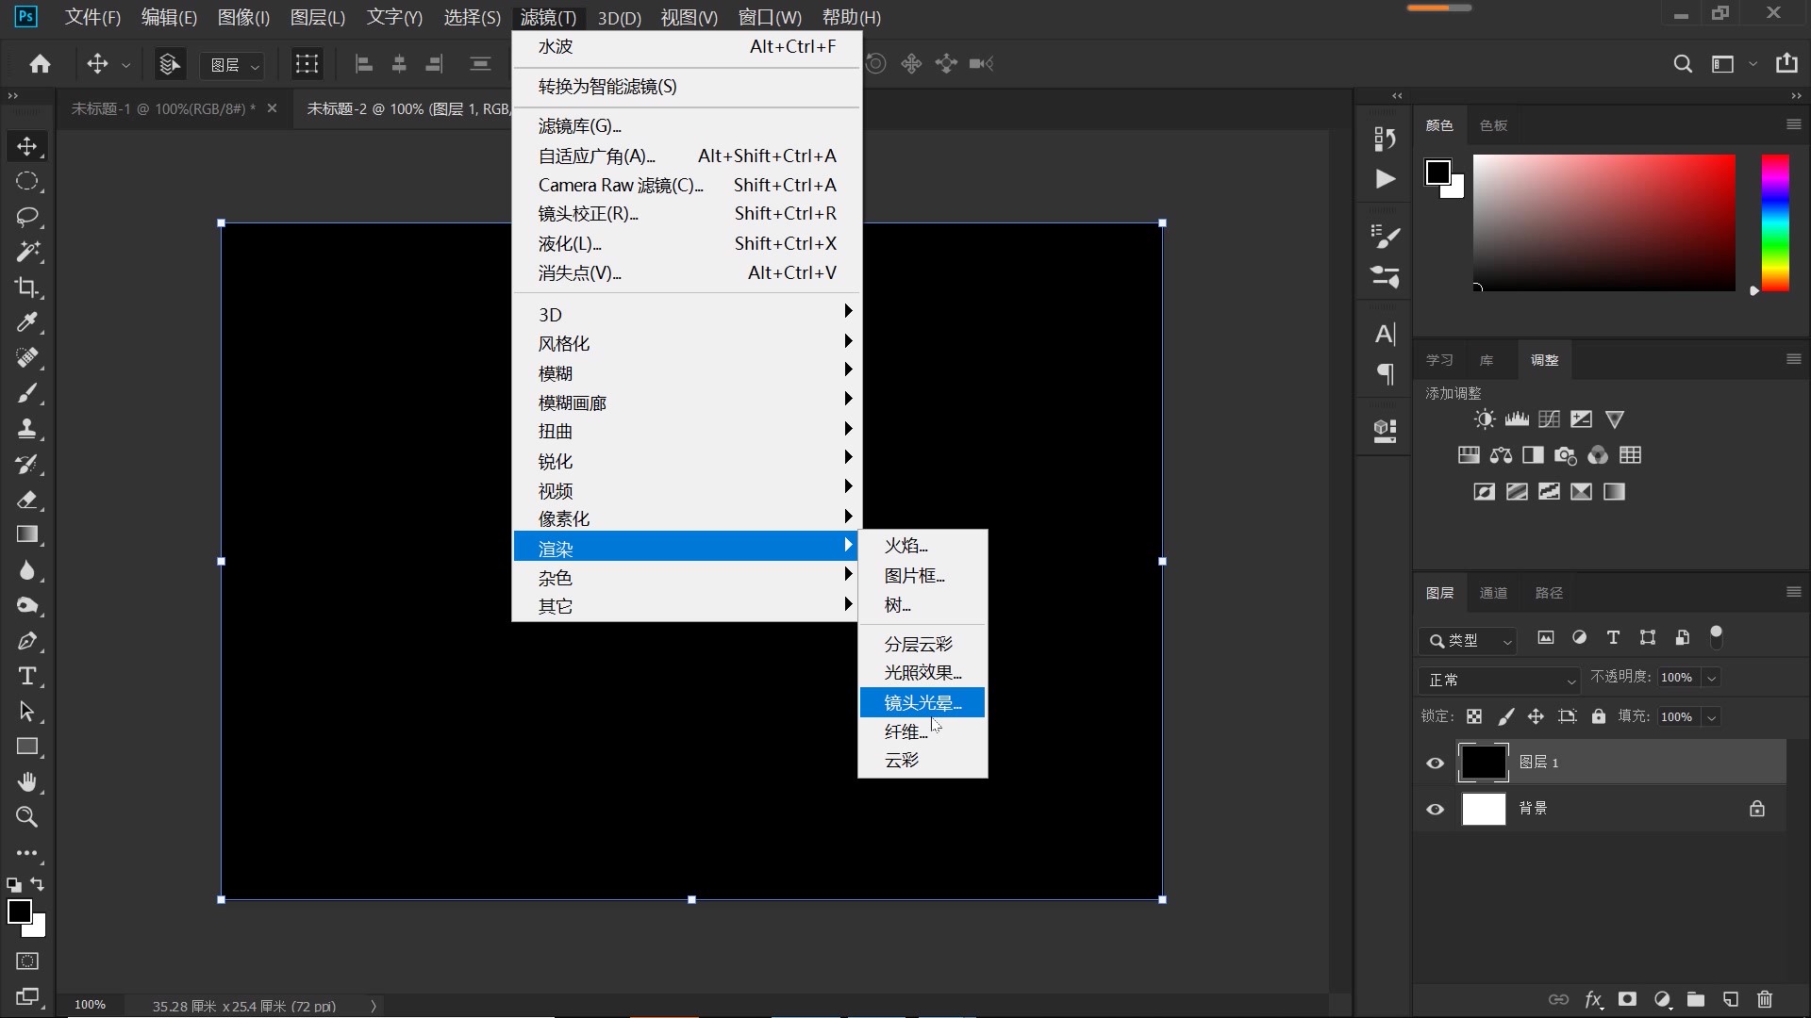Toggle lock all button in layers
Viewport: 1811px width, 1018px height.
[x=1598, y=716]
